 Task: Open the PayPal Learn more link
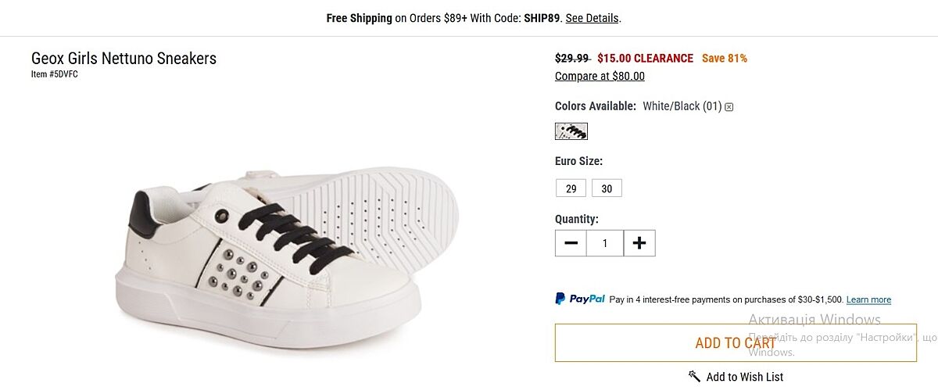(868, 299)
